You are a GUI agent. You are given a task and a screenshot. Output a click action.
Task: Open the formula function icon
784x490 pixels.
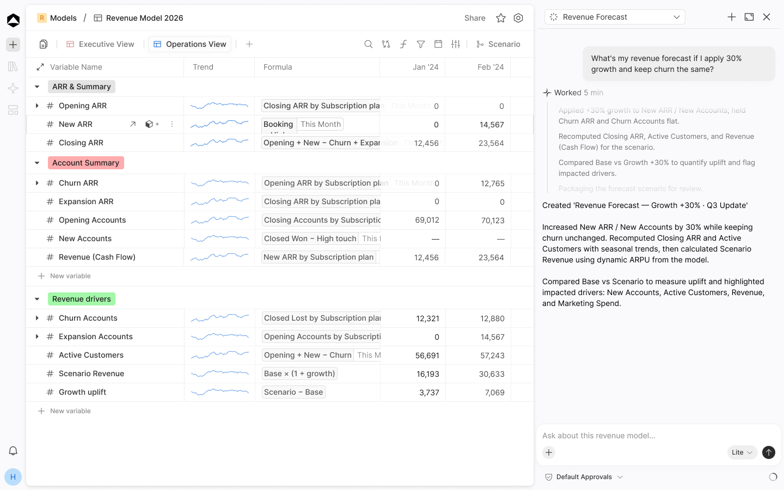[x=403, y=44]
